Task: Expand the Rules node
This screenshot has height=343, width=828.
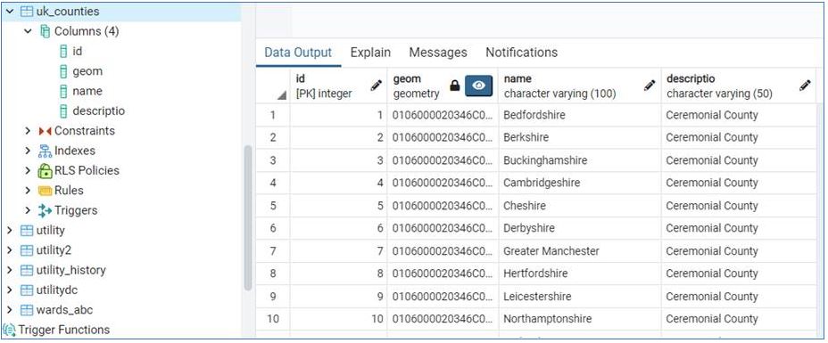Action: (x=28, y=191)
